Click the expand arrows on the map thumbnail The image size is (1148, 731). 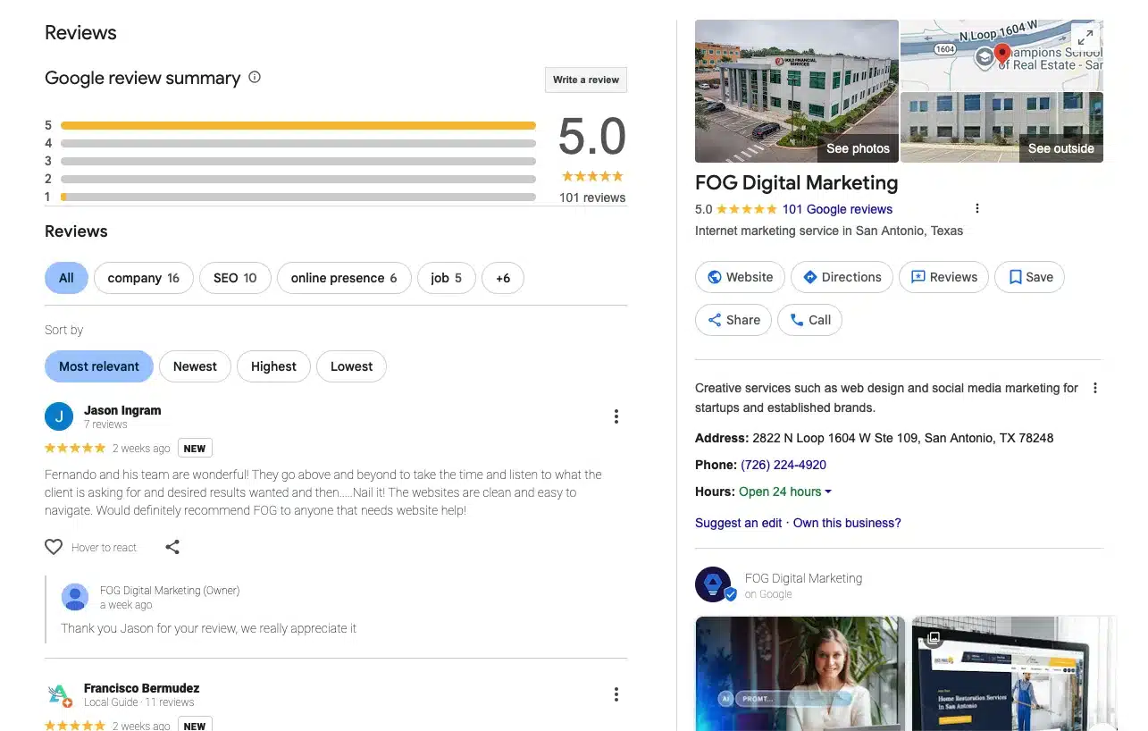[x=1085, y=37]
